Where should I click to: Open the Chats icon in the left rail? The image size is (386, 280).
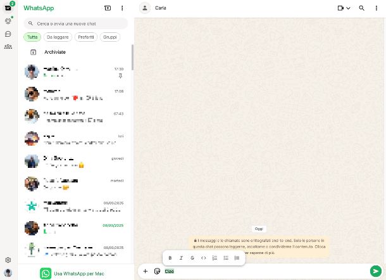pos(8,8)
